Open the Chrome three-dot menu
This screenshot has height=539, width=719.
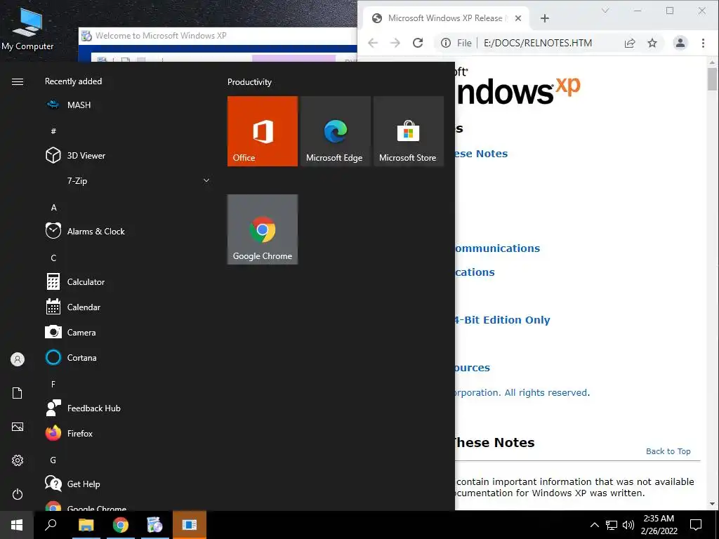(x=703, y=43)
